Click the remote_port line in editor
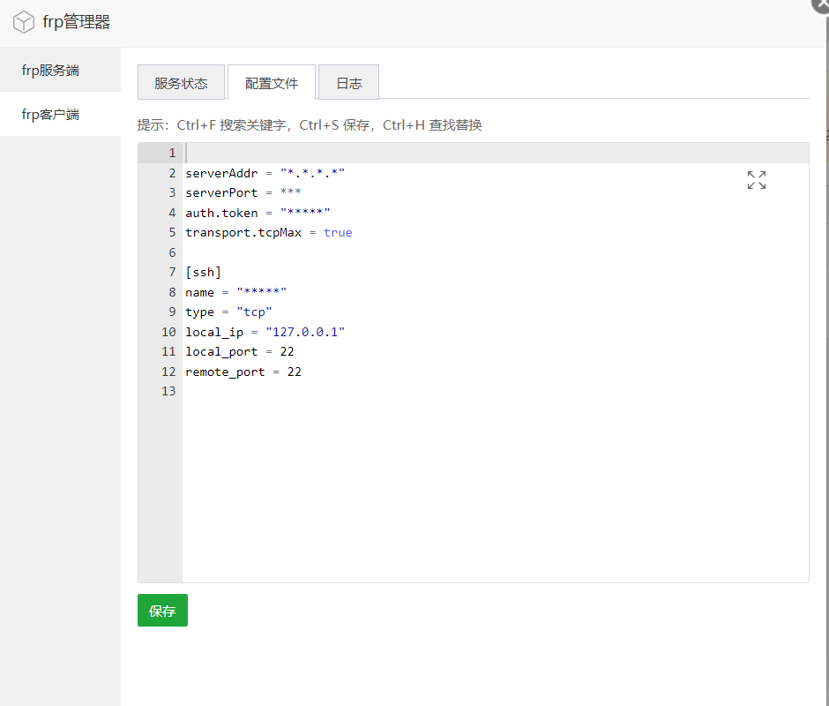Image resolution: width=829 pixels, height=706 pixels. point(243,372)
